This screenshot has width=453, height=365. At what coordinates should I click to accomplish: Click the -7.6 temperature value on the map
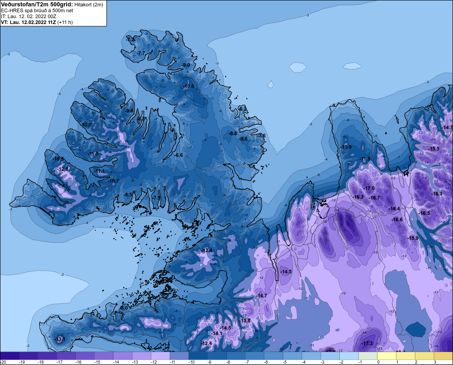coord(261,136)
